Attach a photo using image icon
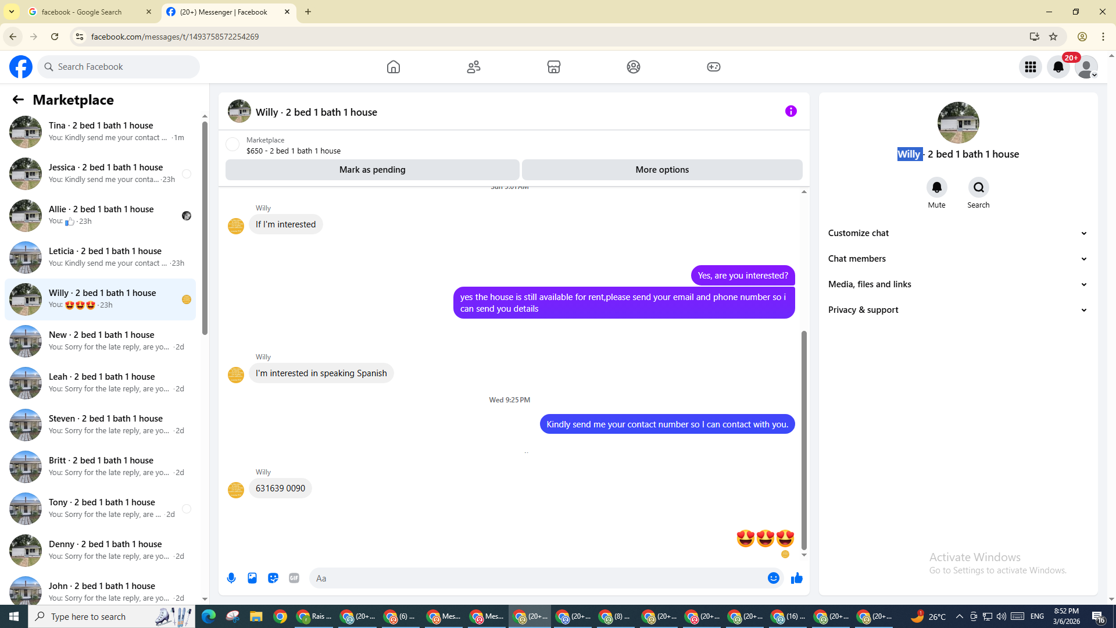 tap(252, 578)
